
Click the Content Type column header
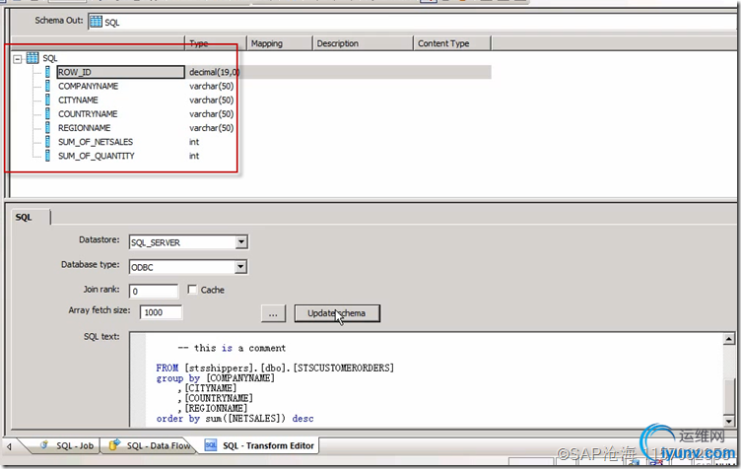click(452, 43)
